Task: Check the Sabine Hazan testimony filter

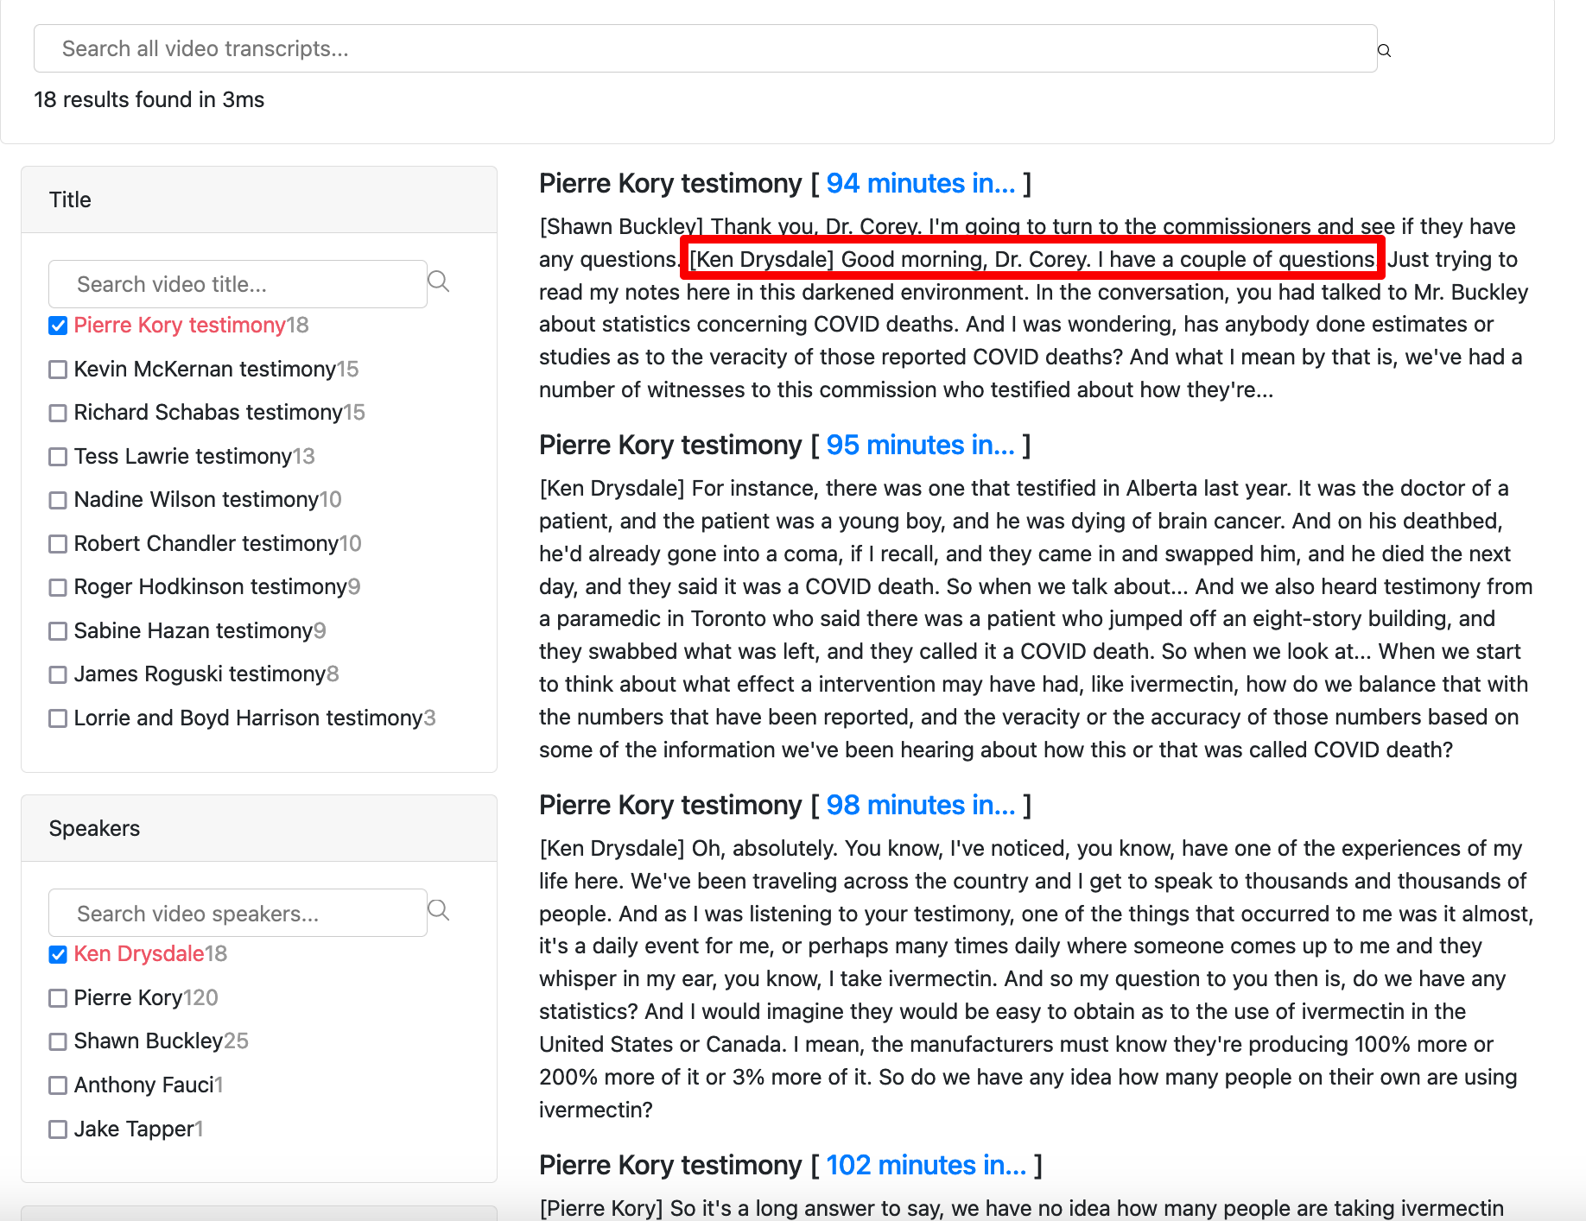Action: [x=58, y=631]
